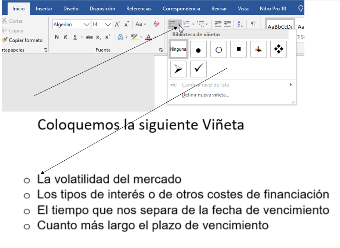Click line El tiempo que nos separa
The image size is (340, 248).
click(x=183, y=210)
